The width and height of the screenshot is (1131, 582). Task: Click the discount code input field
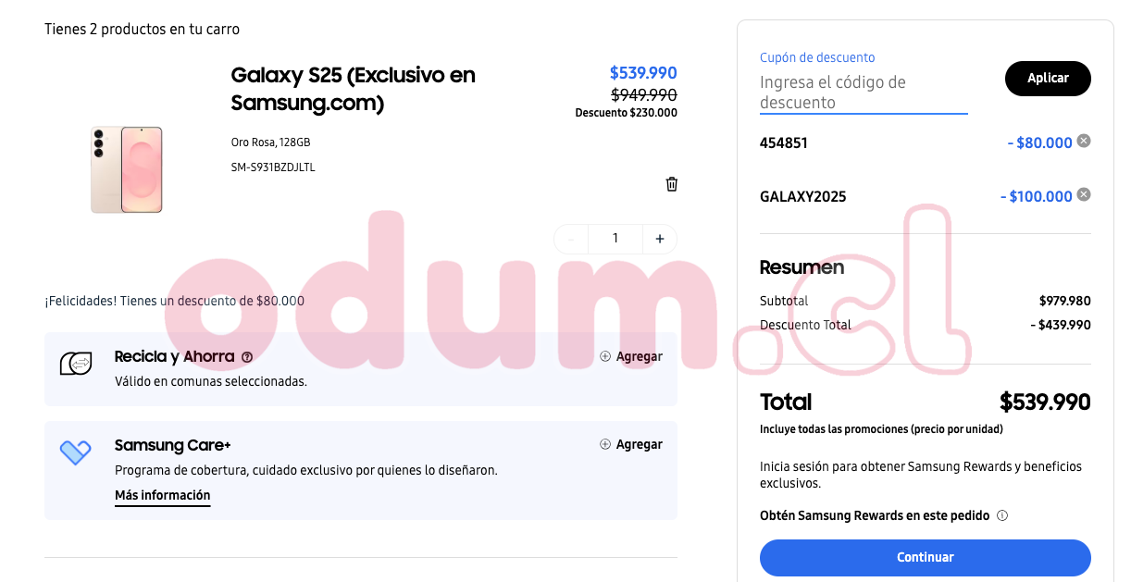pos(864,93)
